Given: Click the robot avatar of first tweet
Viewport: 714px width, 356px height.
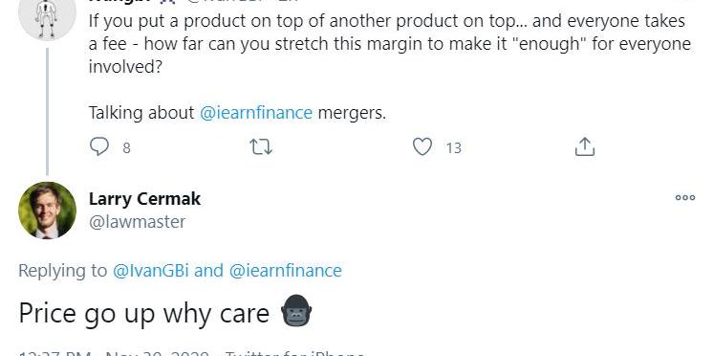Looking at the screenshot, I should pos(47,18).
